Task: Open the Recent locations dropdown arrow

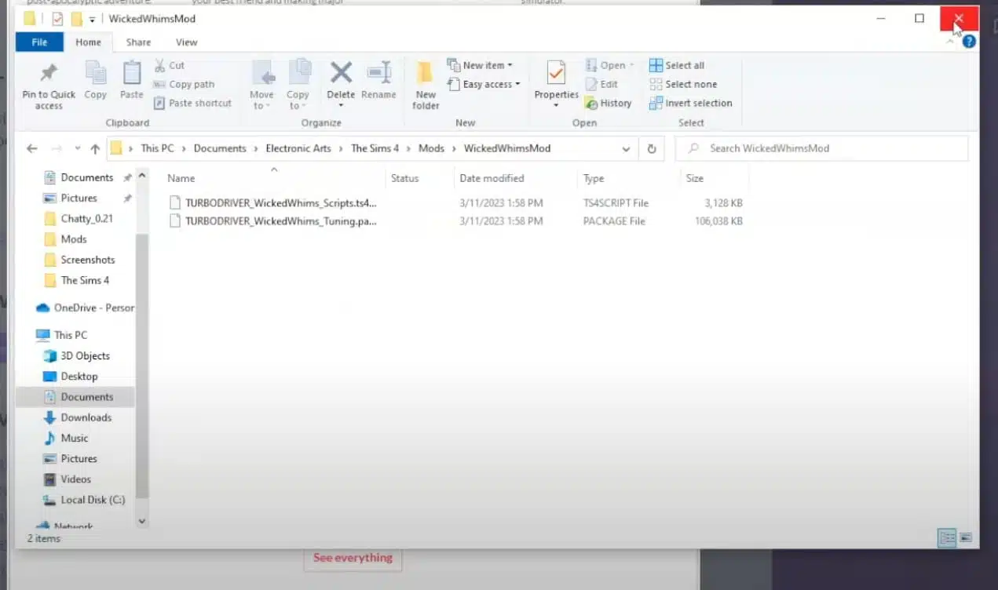Action: [x=77, y=148]
